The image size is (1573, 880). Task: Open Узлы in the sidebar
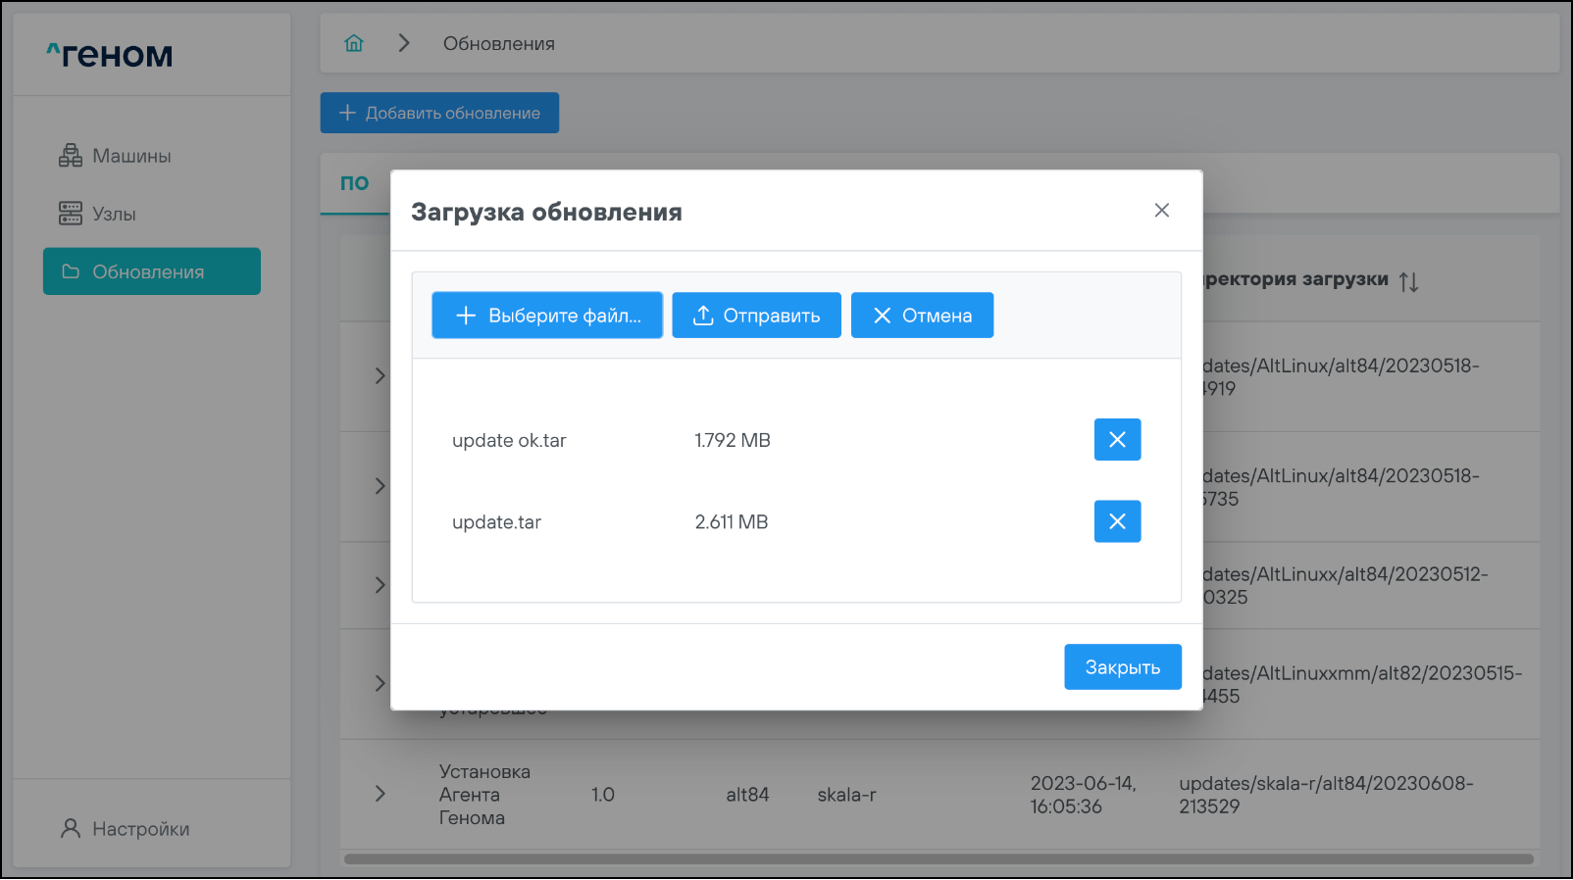tap(114, 214)
